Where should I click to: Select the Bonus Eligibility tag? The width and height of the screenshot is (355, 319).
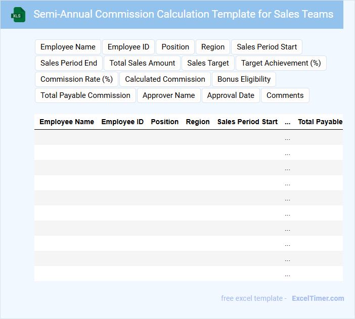(244, 79)
